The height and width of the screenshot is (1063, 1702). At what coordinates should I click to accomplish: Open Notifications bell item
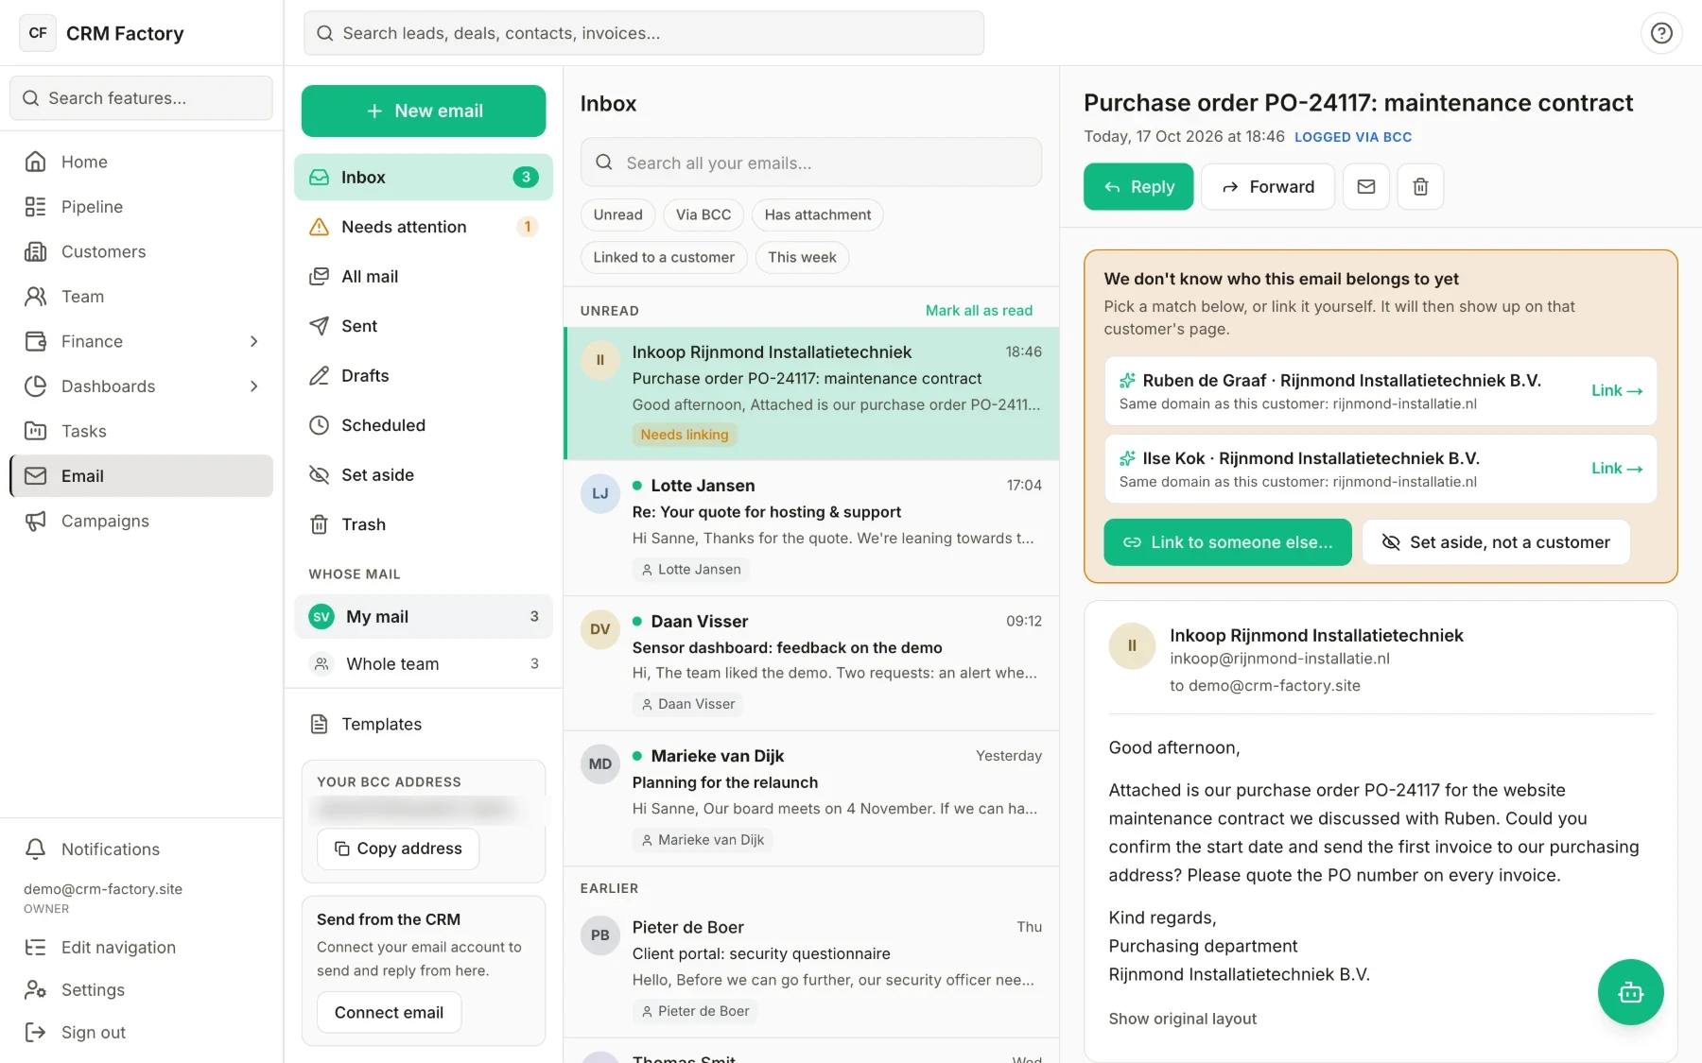pos(142,849)
